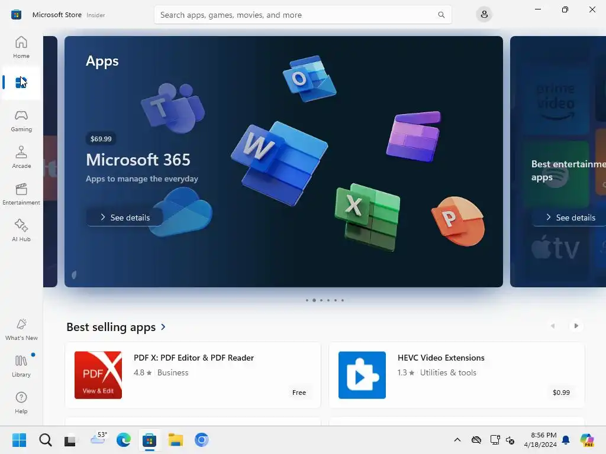606x454 pixels.
Task: Select the sixth carousel page dot
Action: coord(343,300)
